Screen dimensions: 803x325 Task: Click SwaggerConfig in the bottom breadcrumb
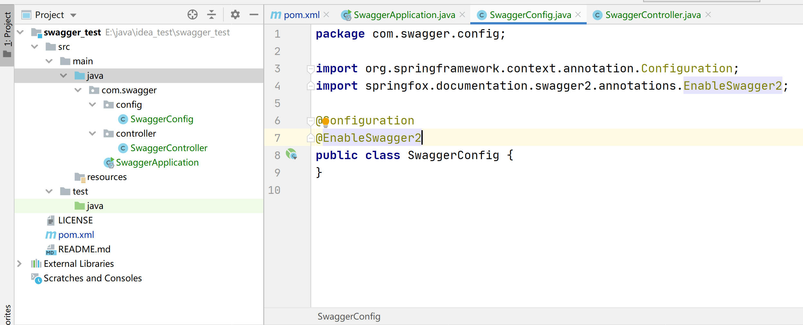[x=349, y=317]
